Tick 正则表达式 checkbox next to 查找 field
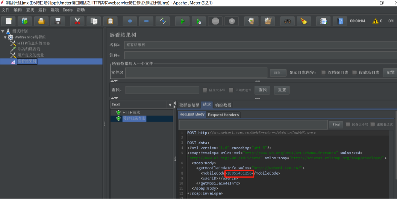This screenshot has height=199, width=397. click(x=231, y=90)
